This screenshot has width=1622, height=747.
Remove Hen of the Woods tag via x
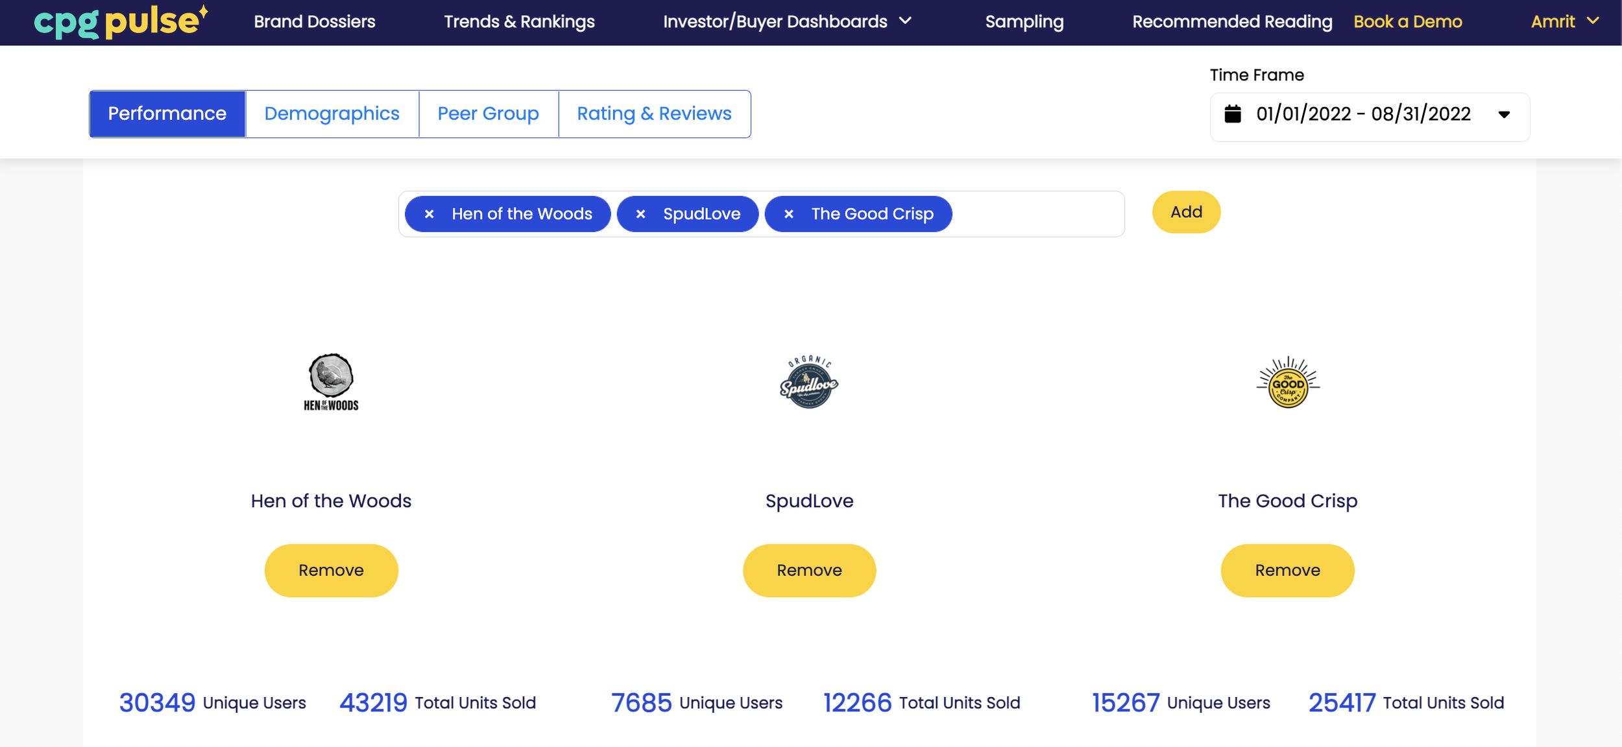tap(429, 214)
